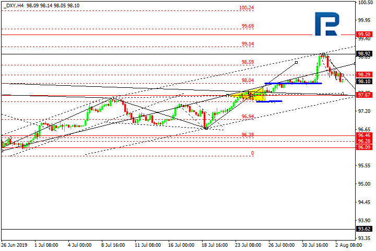The height and width of the screenshot is (251, 376).
Task: Click the 98.92 black price label
Action: (x=364, y=54)
